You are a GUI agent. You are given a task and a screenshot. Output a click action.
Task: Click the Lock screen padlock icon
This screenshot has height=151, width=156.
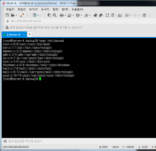click(113, 15)
